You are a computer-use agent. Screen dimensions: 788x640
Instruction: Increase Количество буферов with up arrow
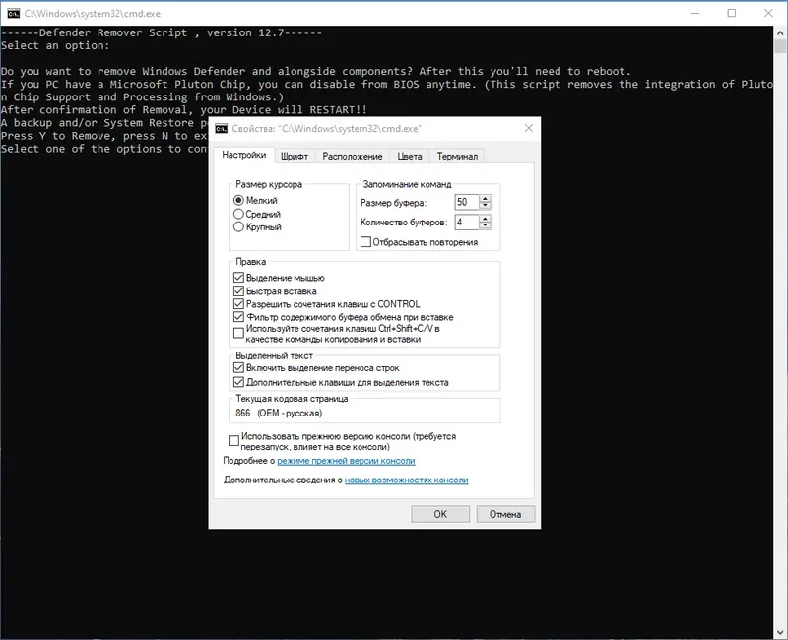(485, 219)
